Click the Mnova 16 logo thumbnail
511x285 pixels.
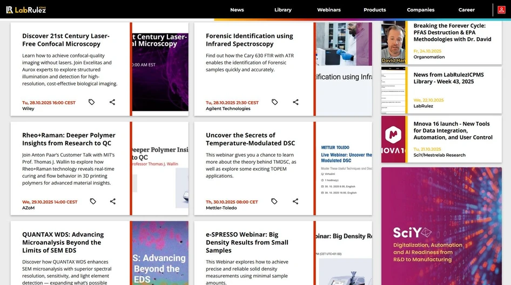tap(393, 140)
